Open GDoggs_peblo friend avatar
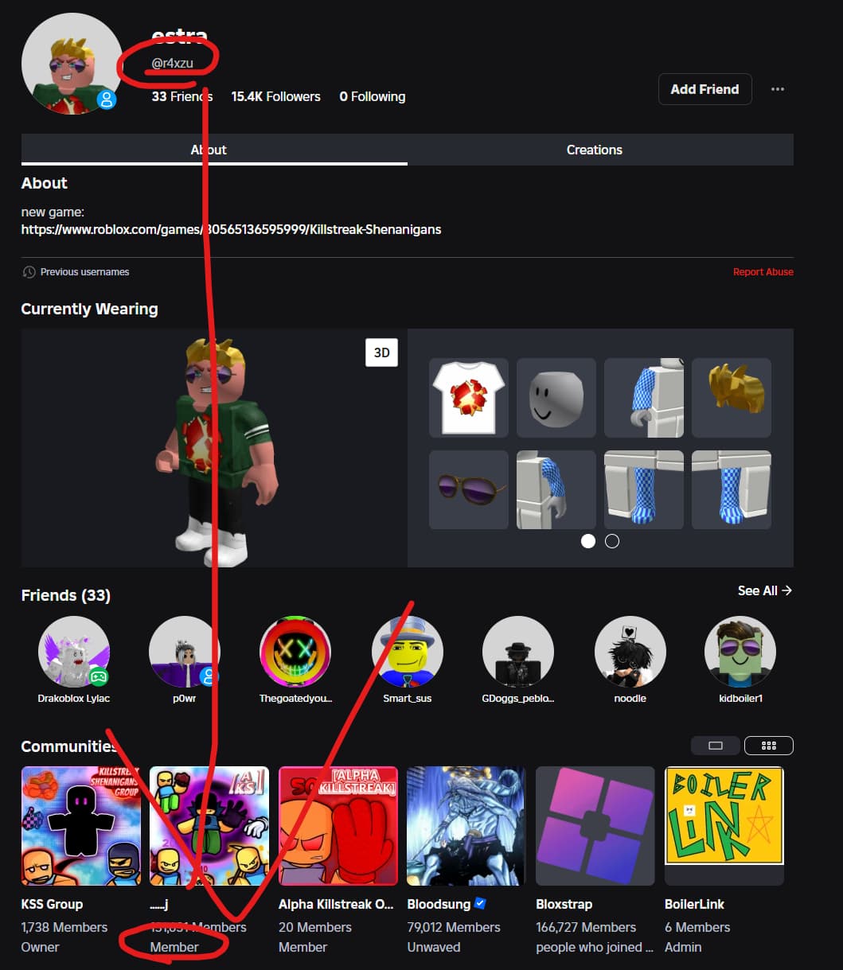Image resolution: width=843 pixels, height=970 pixels. coord(518,652)
